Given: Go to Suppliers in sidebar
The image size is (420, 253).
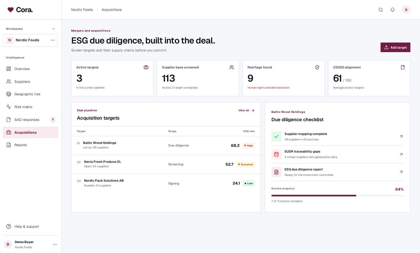Looking at the screenshot, I should [x=30, y=82].
